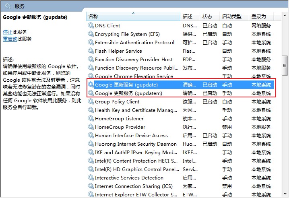Viewport: 289px width, 198px height.
Task: Sort by the 登录为 column header
Action: (x=261, y=16)
